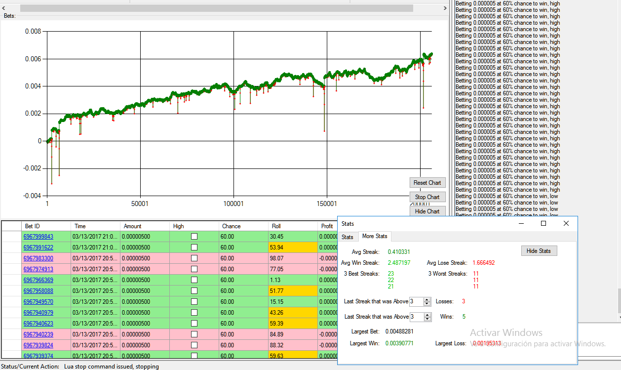Click the Avg Win Streak value 2.487197
The image size is (621, 370).
[399, 263]
